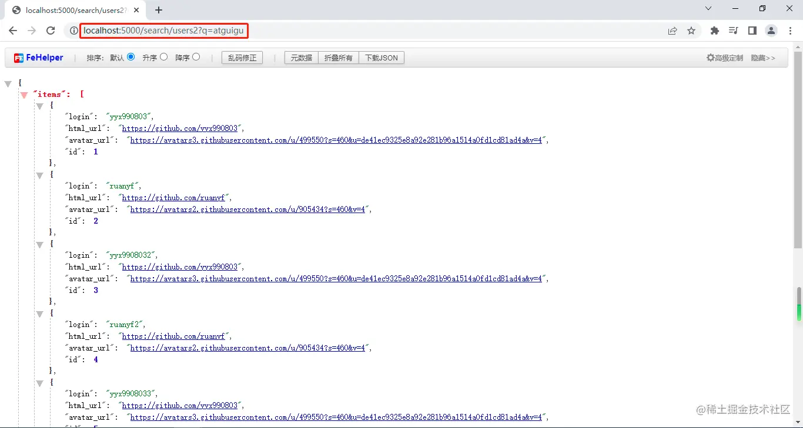
Task: Click the id value 1
Action: click(x=96, y=151)
